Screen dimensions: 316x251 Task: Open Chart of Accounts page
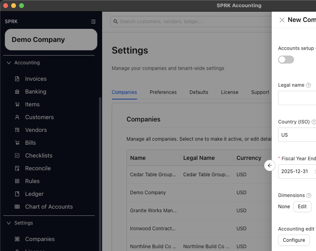49,207
